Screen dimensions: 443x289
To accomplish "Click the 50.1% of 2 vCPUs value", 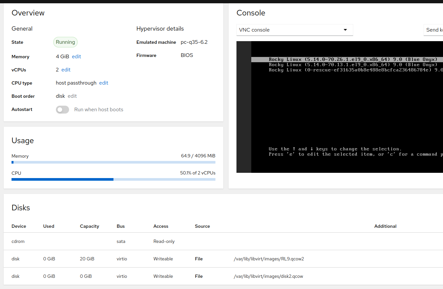I will pos(198,173).
